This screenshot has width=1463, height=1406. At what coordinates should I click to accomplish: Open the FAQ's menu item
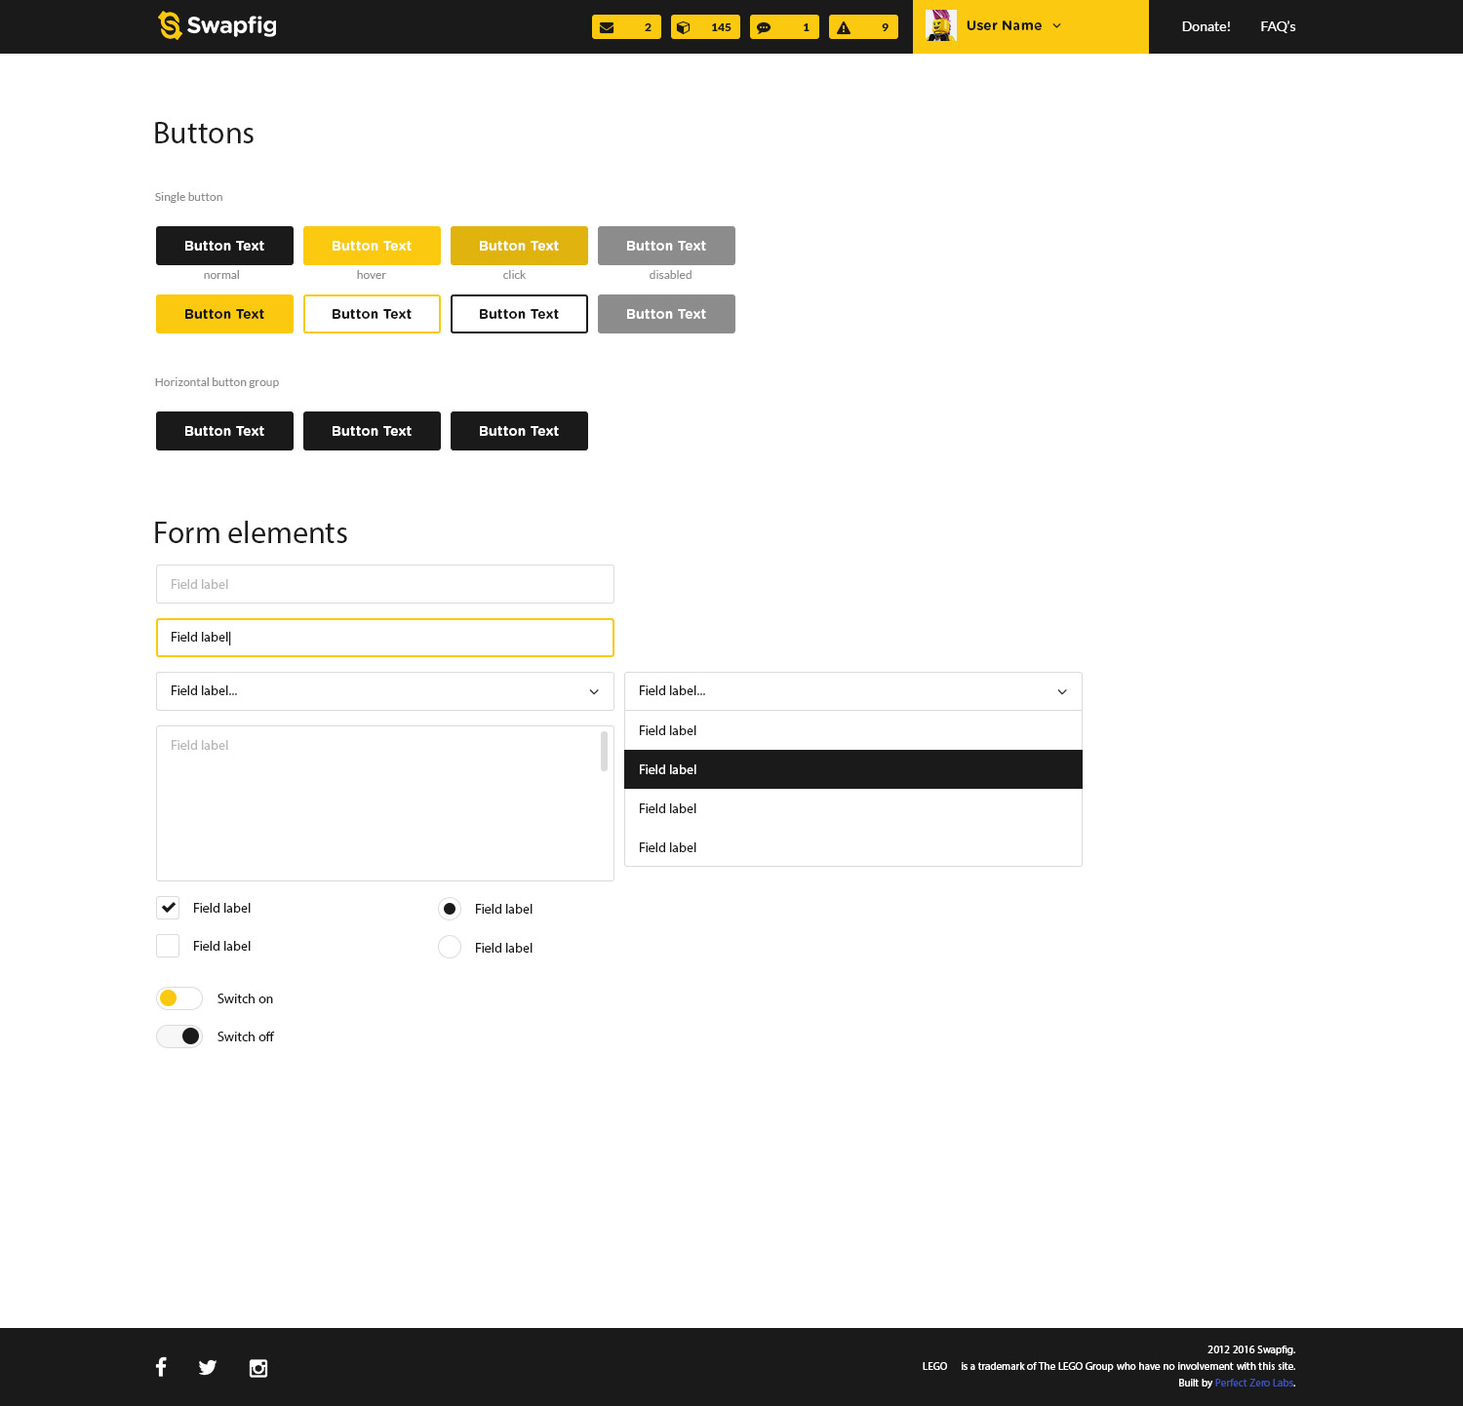(1278, 26)
